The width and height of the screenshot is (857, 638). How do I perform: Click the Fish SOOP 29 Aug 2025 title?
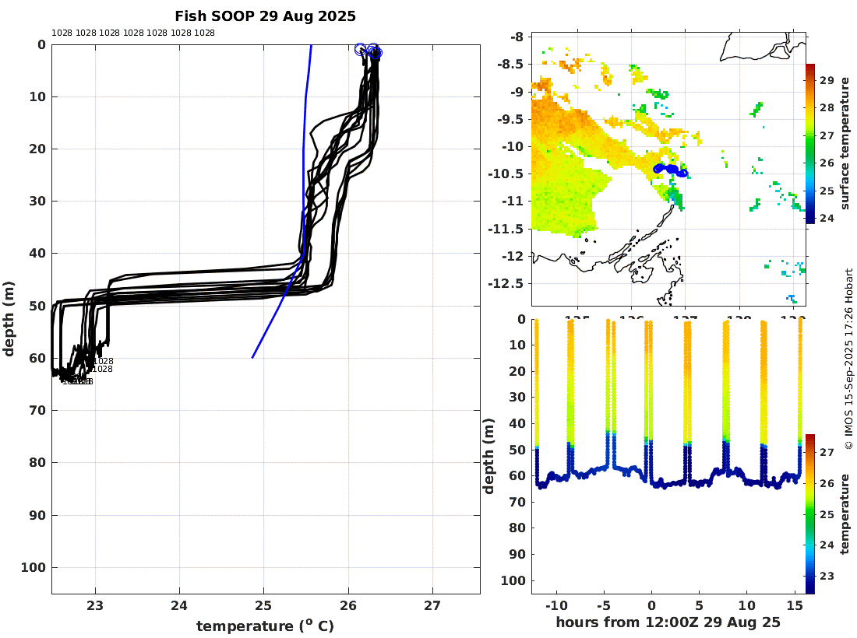(265, 16)
